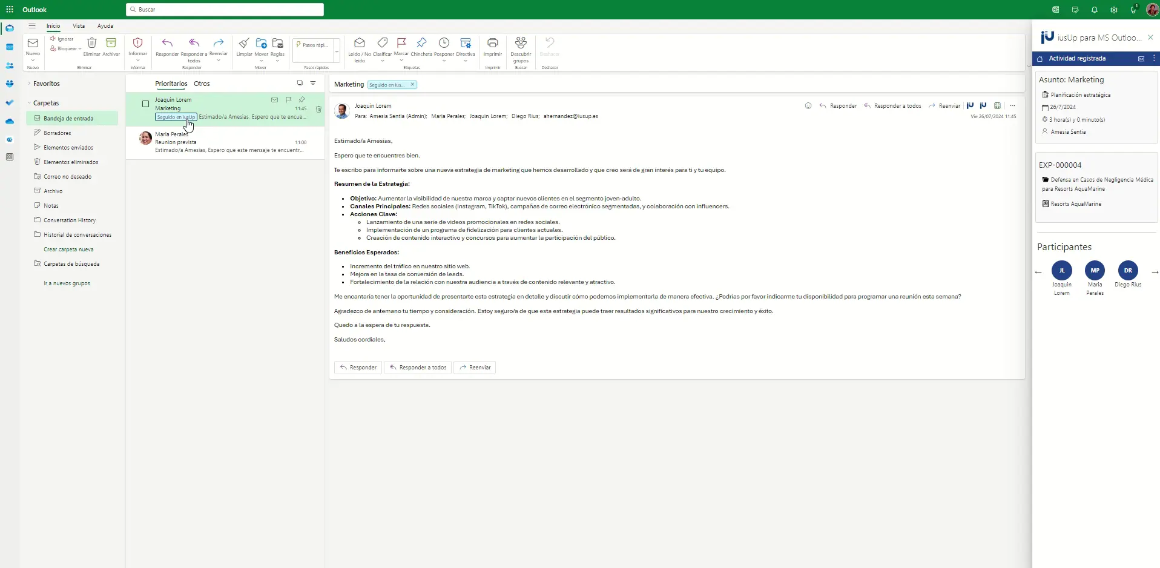
Task: Open Descubrir grupos in the ribbon
Action: point(521,44)
